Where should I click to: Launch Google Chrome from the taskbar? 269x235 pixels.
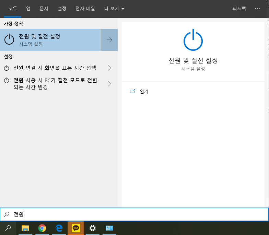(x=42, y=228)
